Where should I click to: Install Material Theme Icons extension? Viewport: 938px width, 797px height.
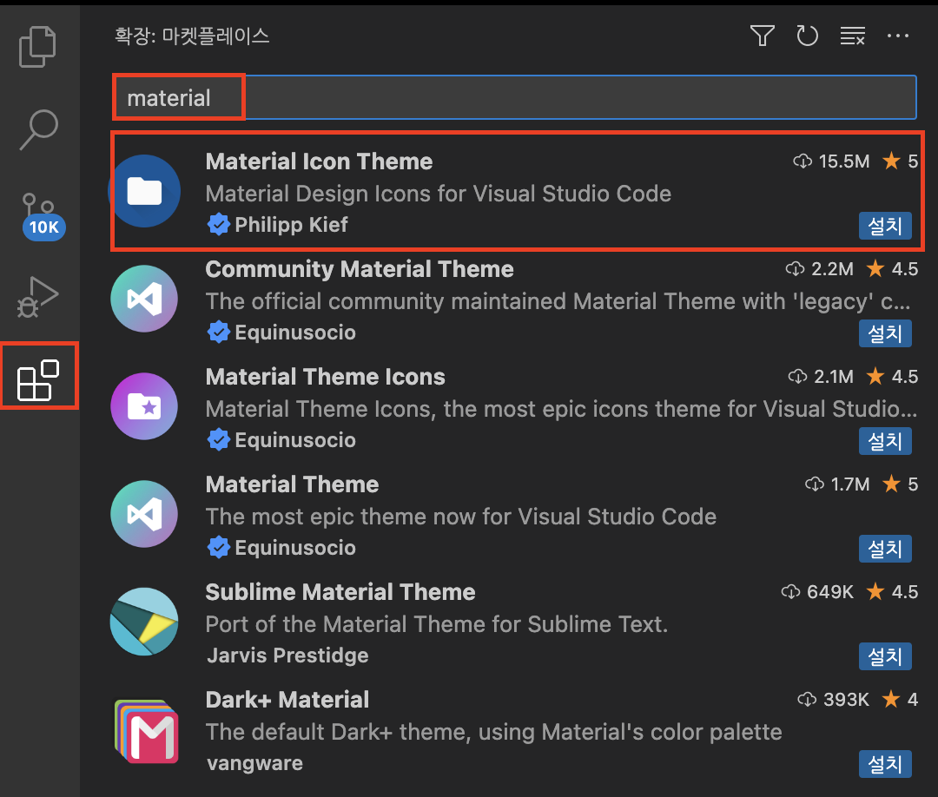tap(885, 441)
